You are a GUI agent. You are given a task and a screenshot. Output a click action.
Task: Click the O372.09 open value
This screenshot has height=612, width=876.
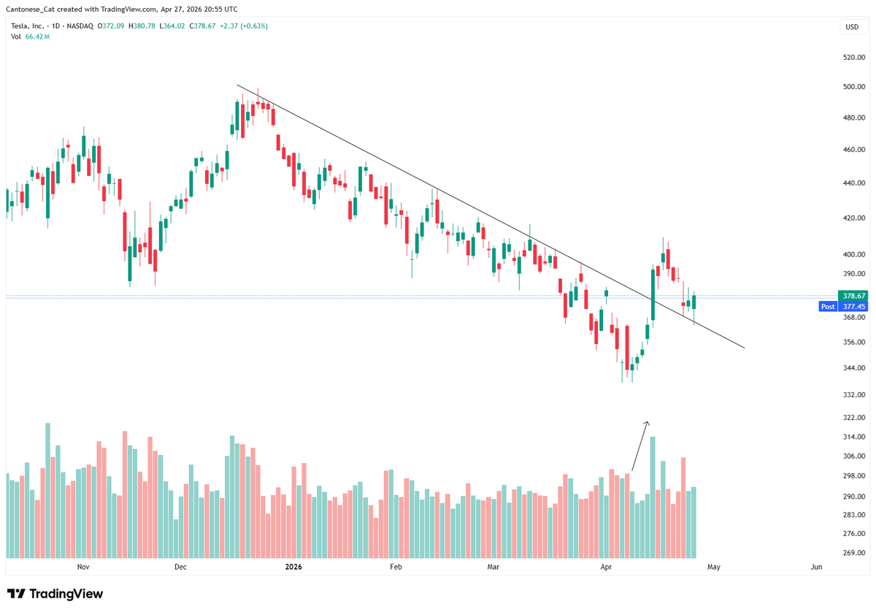(112, 26)
